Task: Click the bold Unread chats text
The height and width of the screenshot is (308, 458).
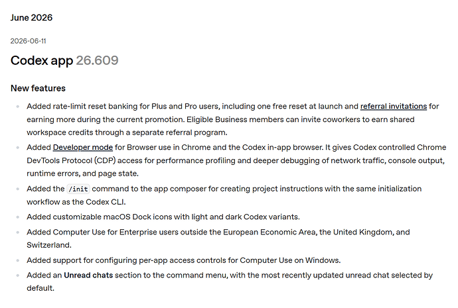Action: 88,276
